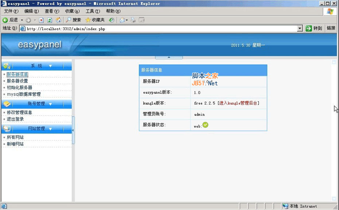Click the green web server status indicator

click(x=205, y=125)
